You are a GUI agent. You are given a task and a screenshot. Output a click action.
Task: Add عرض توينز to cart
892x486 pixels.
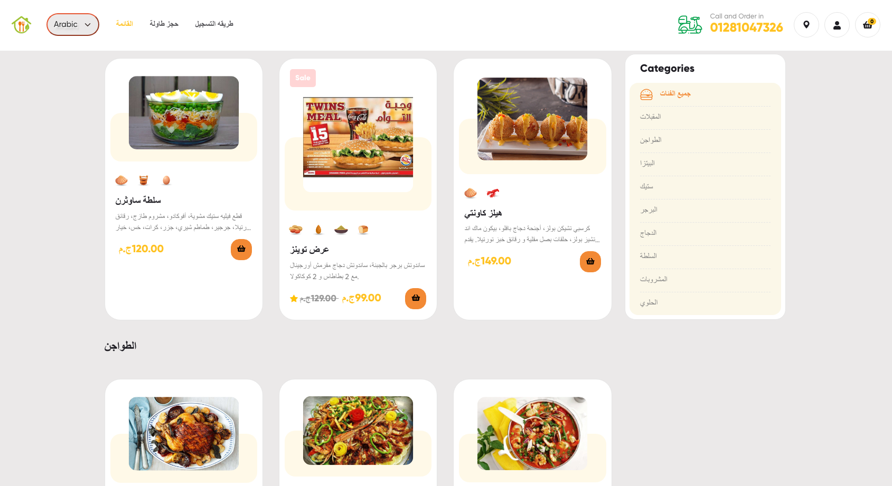tap(416, 299)
